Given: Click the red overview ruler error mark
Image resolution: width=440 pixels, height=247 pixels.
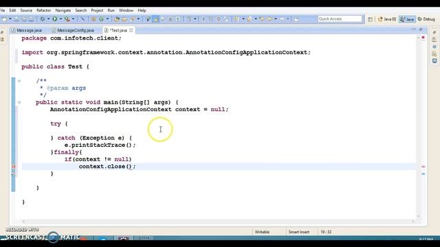Looking at the screenshot, I should (423, 167).
